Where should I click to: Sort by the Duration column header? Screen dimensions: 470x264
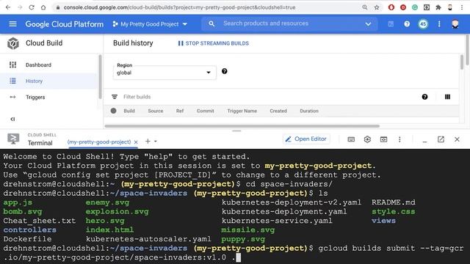coord(309,111)
